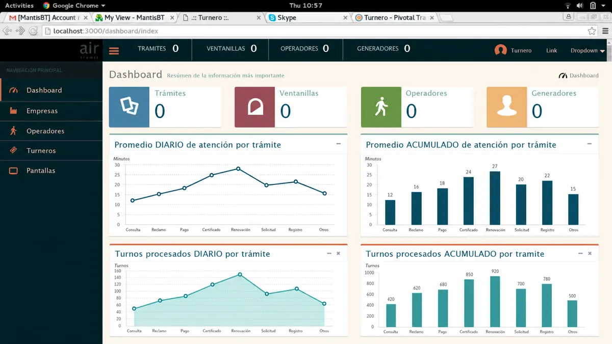
Task: Bookmark page with the star icon
Action: click(592, 31)
